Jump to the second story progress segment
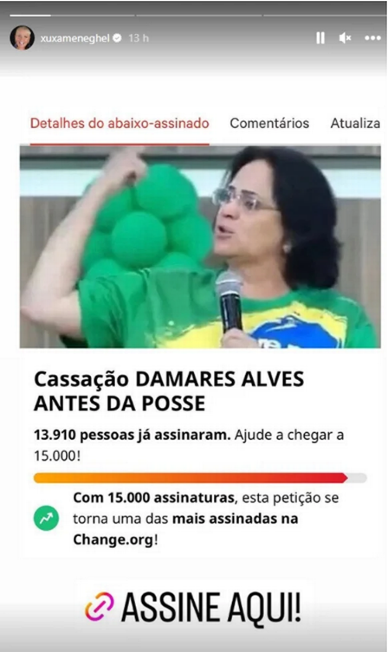The height and width of the screenshot is (652, 388). [x=199, y=16]
